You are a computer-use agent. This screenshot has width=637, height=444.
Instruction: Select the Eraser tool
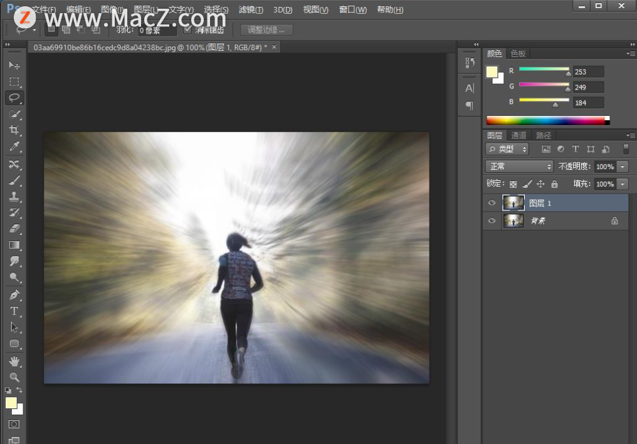tap(14, 229)
